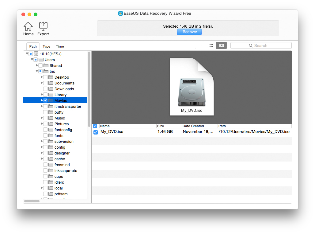Select the cover flow view icon
Viewport: 315px width, 234px height.
pyautogui.click(x=221, y=45)
